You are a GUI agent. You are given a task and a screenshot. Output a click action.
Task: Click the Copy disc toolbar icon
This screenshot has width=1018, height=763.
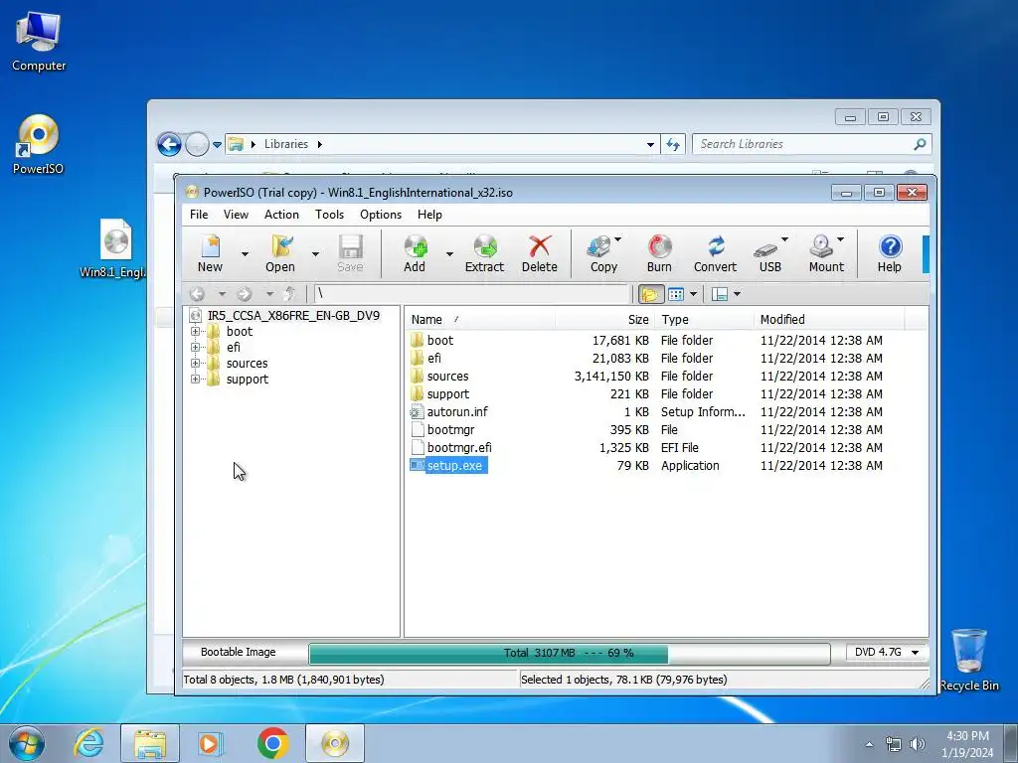coord(601,253)
